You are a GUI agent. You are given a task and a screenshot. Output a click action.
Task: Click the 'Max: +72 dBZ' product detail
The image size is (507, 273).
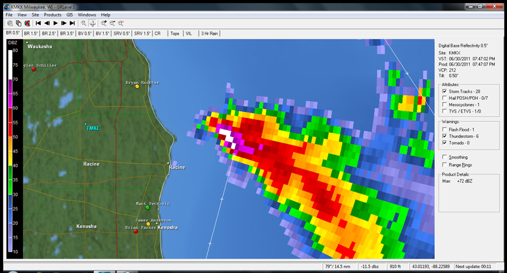[x=457, y=181]
